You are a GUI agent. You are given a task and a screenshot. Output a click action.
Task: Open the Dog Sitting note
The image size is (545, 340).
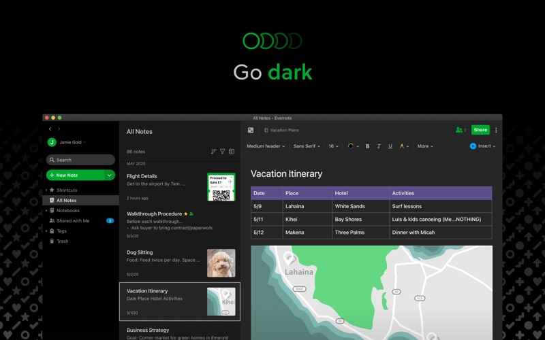click(180, 262)
